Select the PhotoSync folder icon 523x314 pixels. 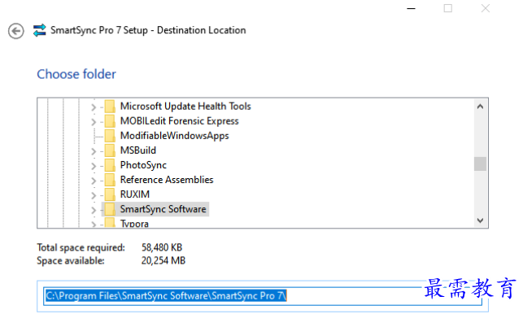110,165
